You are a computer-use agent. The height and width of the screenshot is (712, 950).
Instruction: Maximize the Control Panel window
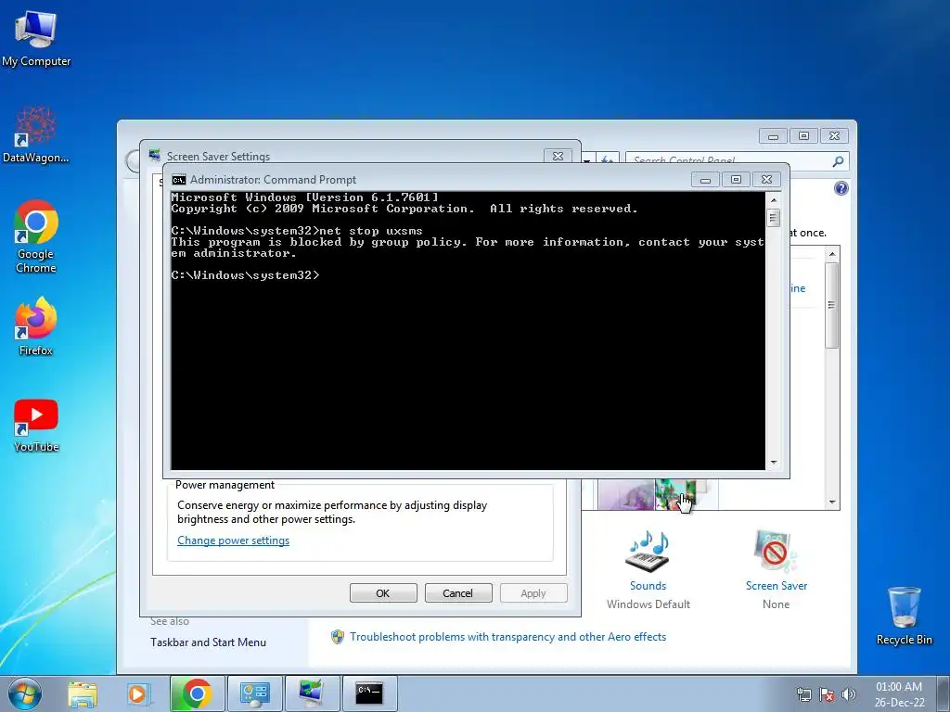click(804, 136)
